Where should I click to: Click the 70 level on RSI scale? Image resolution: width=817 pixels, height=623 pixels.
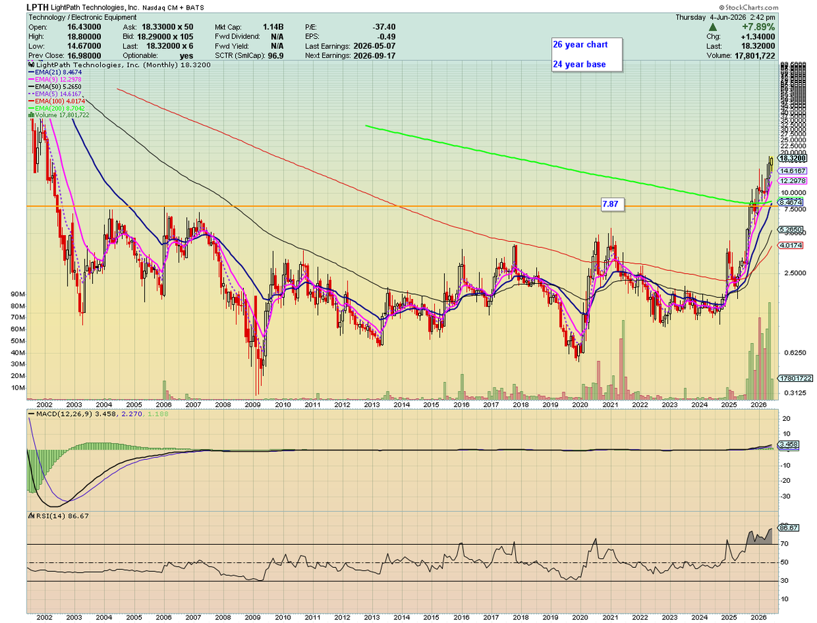pos(785,544)
